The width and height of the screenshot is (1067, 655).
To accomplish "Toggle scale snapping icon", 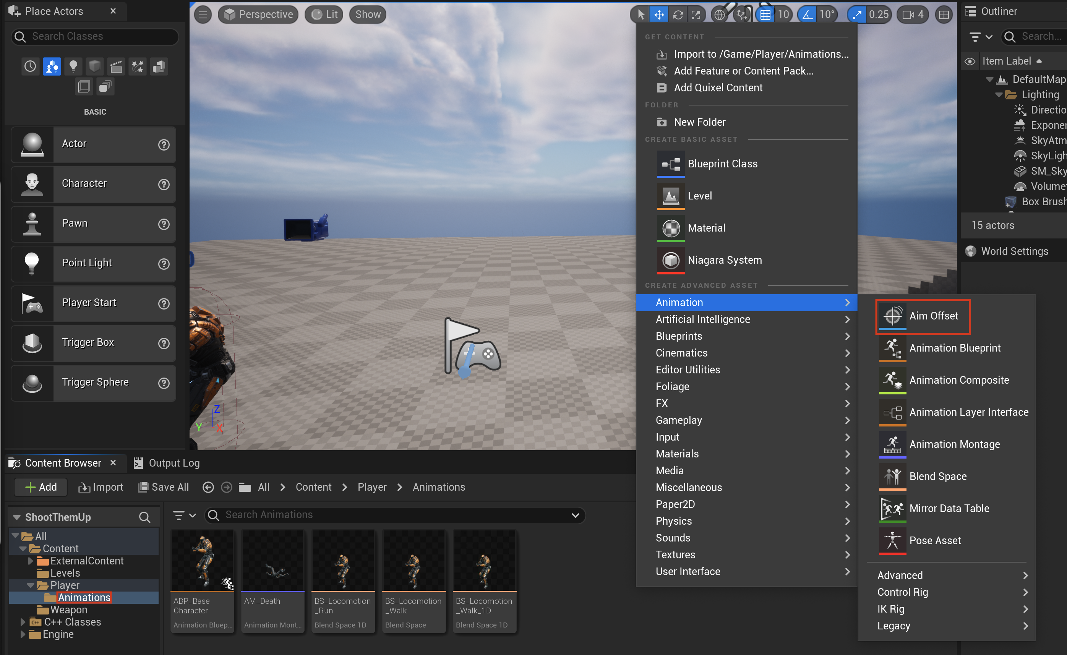I will [x=856, y=14].
